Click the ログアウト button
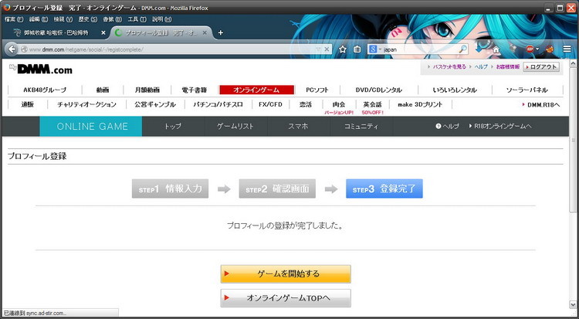 tap(541, 67)
